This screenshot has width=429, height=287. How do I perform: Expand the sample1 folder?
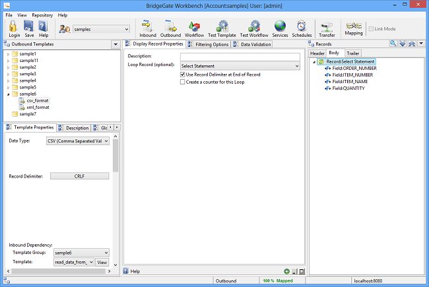coord(8,54)
